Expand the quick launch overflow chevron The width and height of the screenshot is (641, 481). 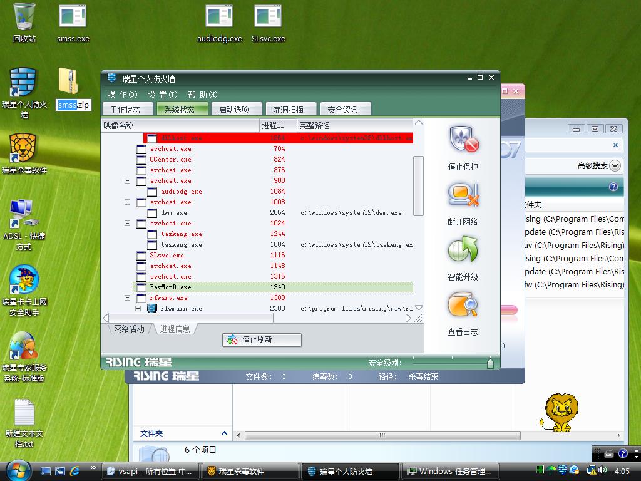93,467
